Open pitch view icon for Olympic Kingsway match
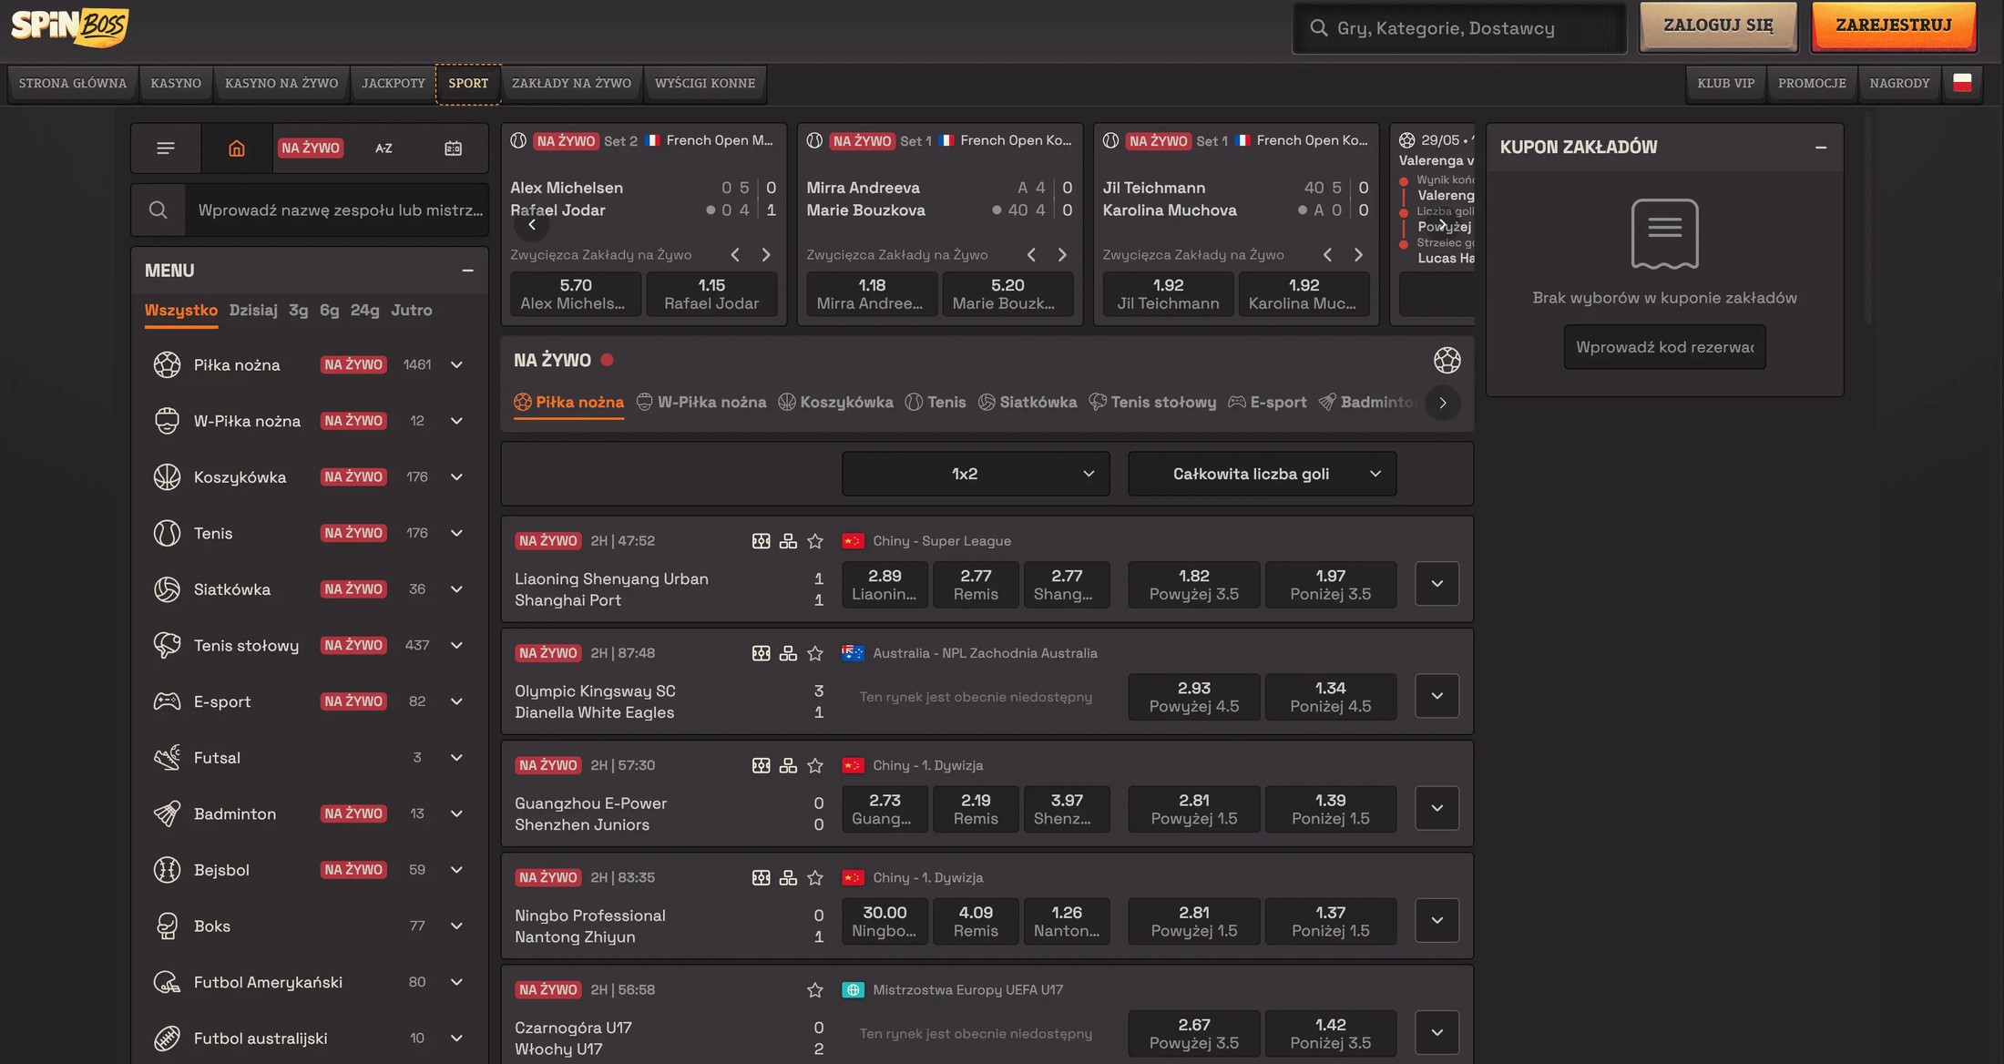 coord(761,653)
